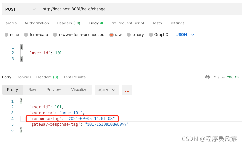Open the Test Results tab
Viewport: 242px width, 145px height.
(x=74, y=77)
